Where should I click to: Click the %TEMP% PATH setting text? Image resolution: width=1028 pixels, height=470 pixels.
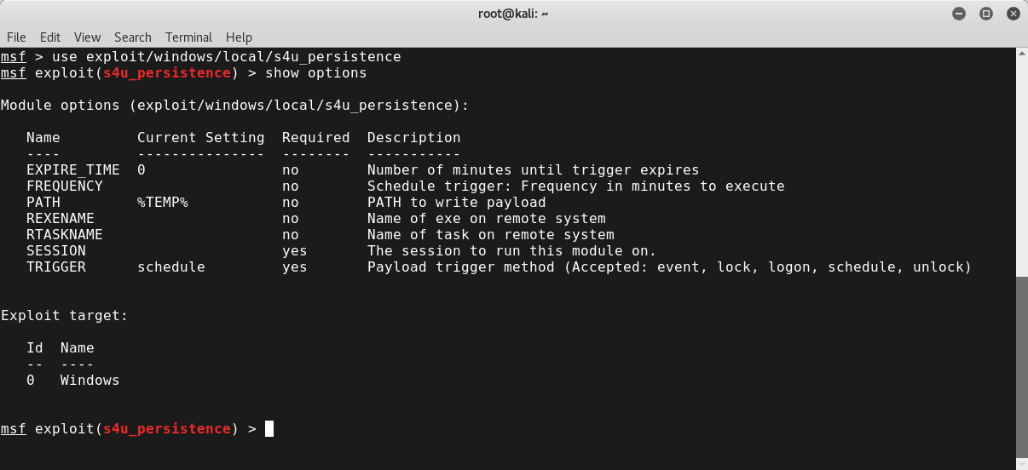tap(163, 203)
